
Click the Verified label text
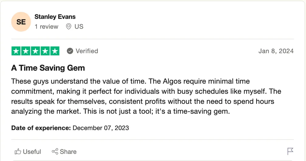(x=87, y=51)
